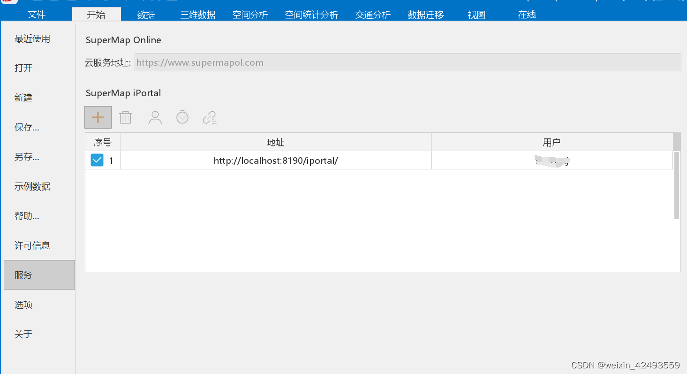
Task: Click the stopwatch timer icon
Action: tap(182, 117)
